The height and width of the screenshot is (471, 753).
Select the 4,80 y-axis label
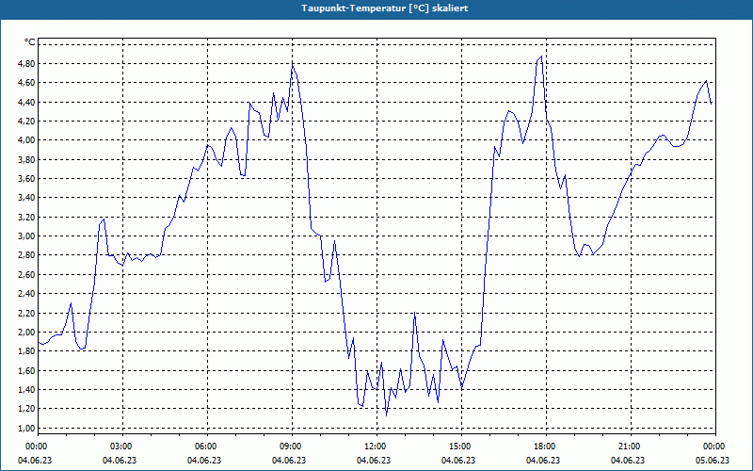pyautogui.click(x=27, y=63)
